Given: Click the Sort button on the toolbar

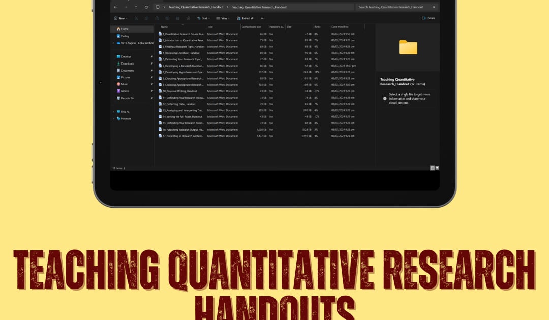Looking at the screenshot, I should tap(203, 18).
